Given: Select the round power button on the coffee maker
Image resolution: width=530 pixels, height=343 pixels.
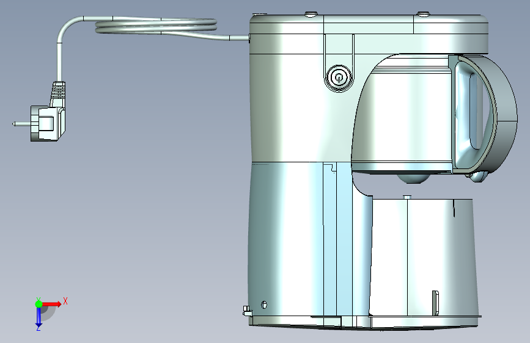Looking at the screenshot, I should pyautogui.click(x=338, y=78).
